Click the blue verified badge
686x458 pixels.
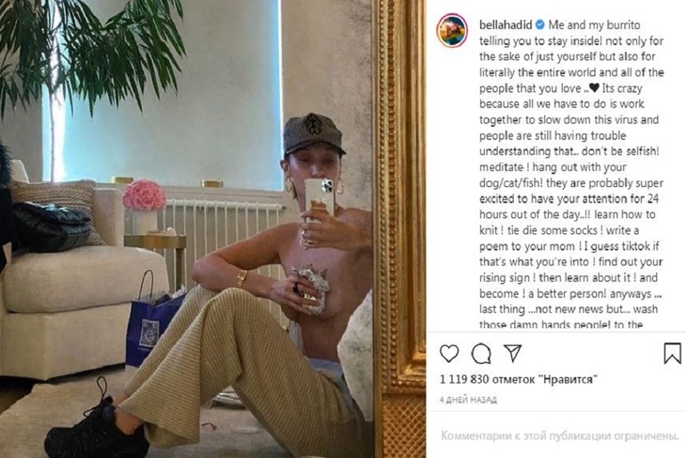539,25
